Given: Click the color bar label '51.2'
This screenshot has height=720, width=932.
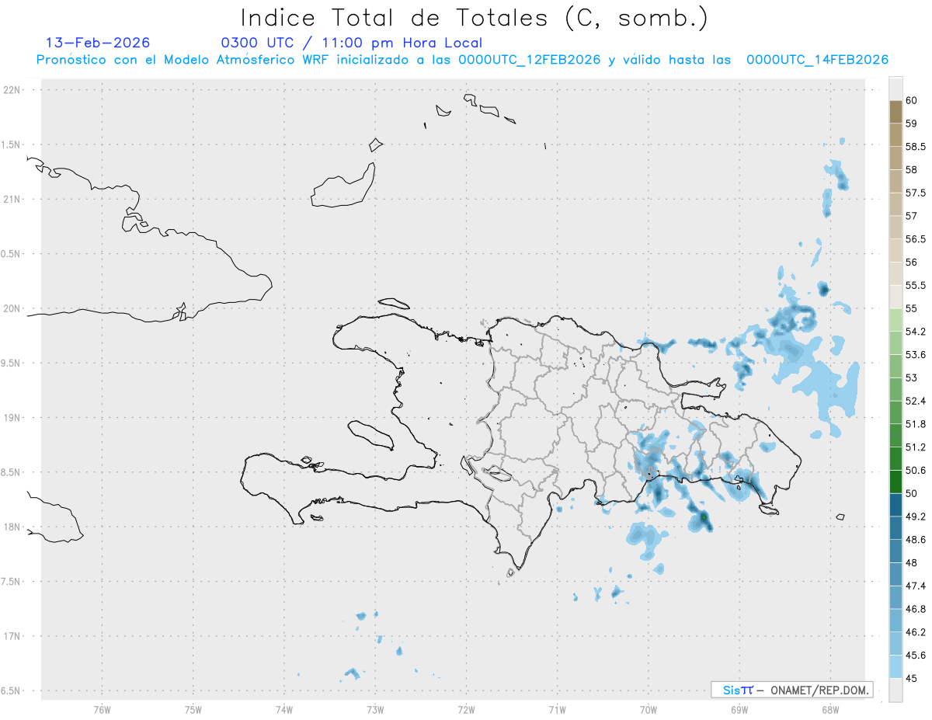Looking at the screenshot, I should [916, 447].
